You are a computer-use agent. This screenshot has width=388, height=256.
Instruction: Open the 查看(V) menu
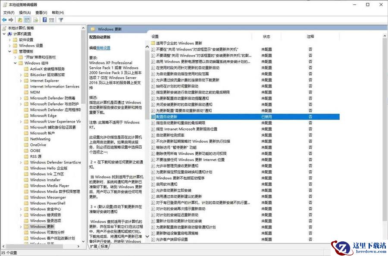pyautogui.click(x=41, y=12)
